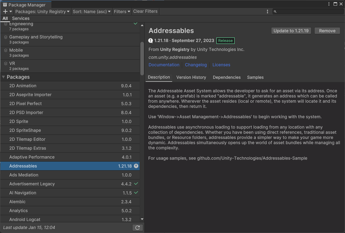The width and height of the screenshot is (345, 233).
Task: Click the Mobile feature set layers icon
Action: click(6, 50)
